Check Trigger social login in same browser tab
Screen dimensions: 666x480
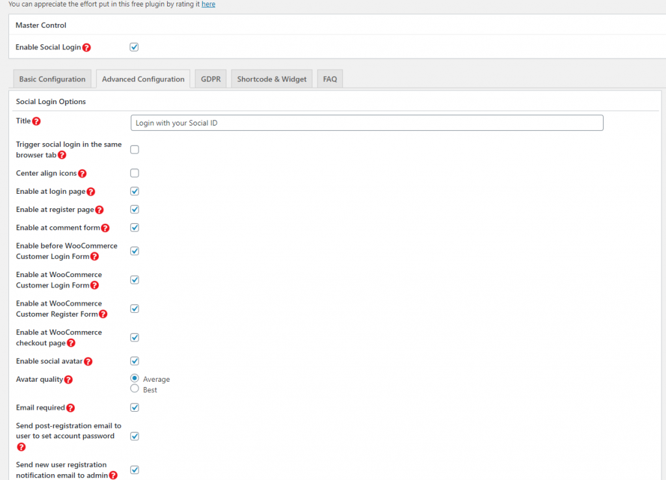point(135,150)
